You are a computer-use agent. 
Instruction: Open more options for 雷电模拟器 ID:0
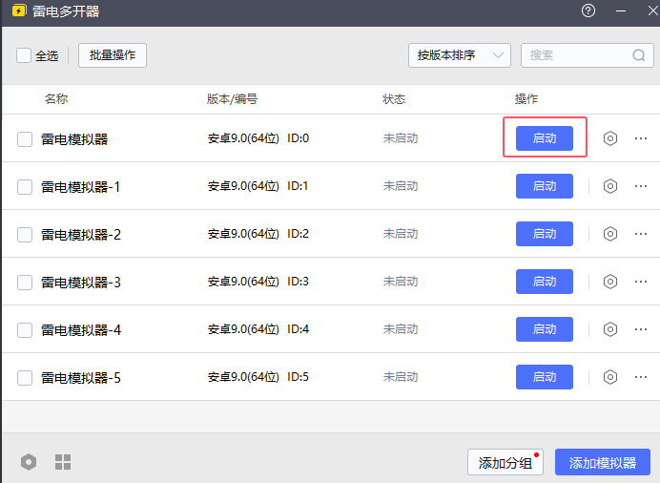pyautogui.click(x=641, y=138)
